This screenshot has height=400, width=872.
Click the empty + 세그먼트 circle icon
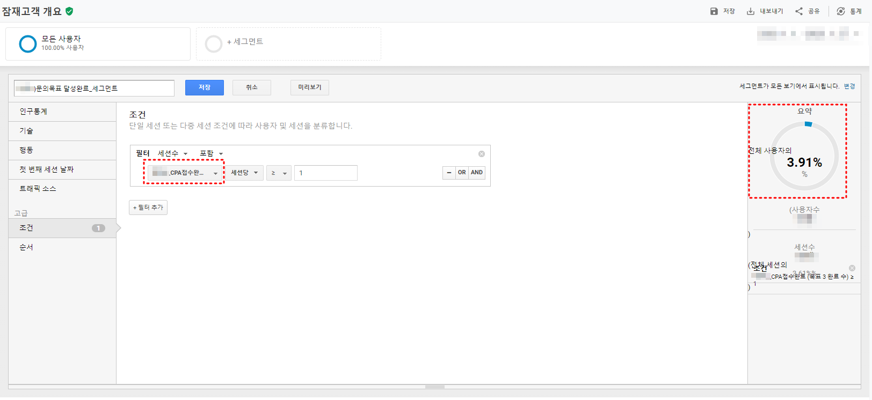(x=214, y=44)
